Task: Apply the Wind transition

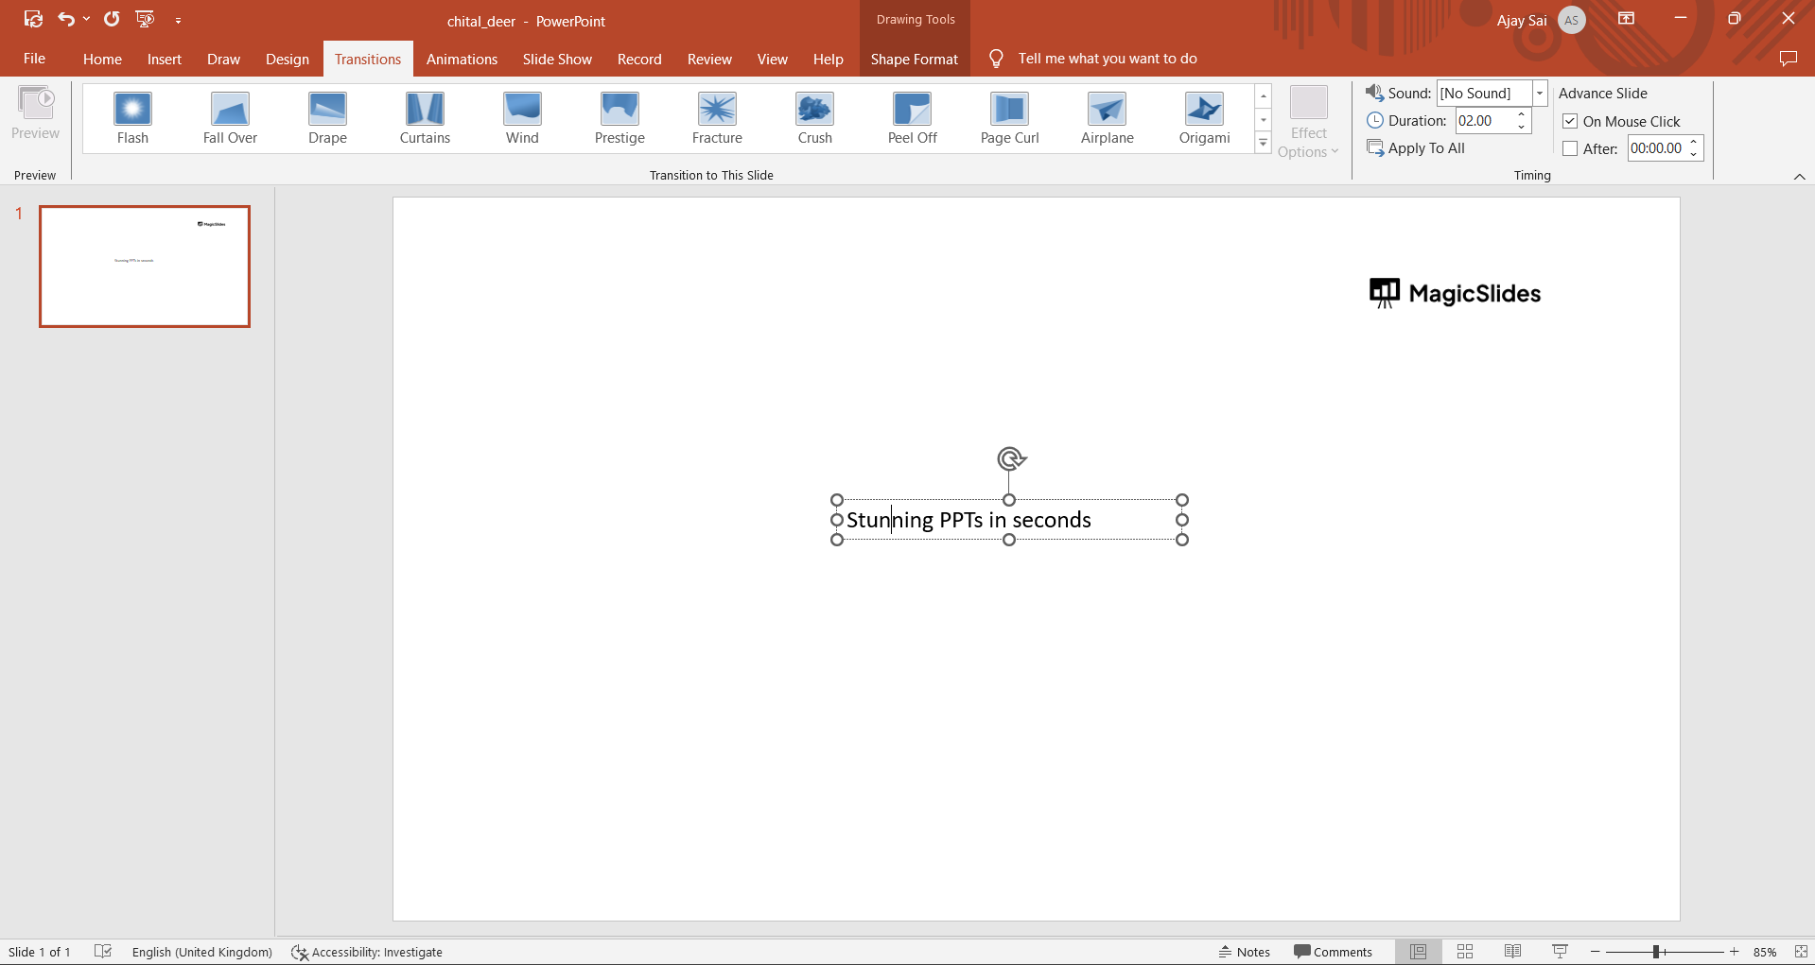Action: click(522, 118)
